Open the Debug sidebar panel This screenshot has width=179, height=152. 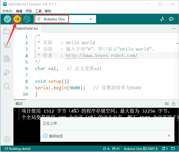click(x=7, y=73)
